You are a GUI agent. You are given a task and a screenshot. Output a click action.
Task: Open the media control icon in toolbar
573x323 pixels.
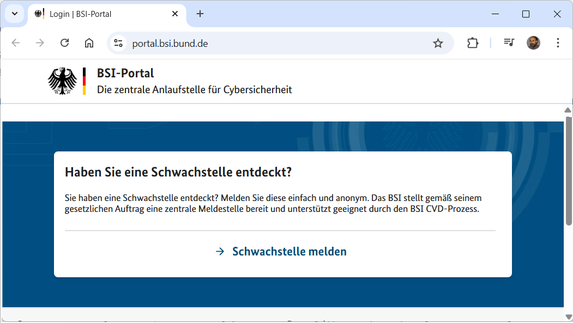[x=509, y=43]
